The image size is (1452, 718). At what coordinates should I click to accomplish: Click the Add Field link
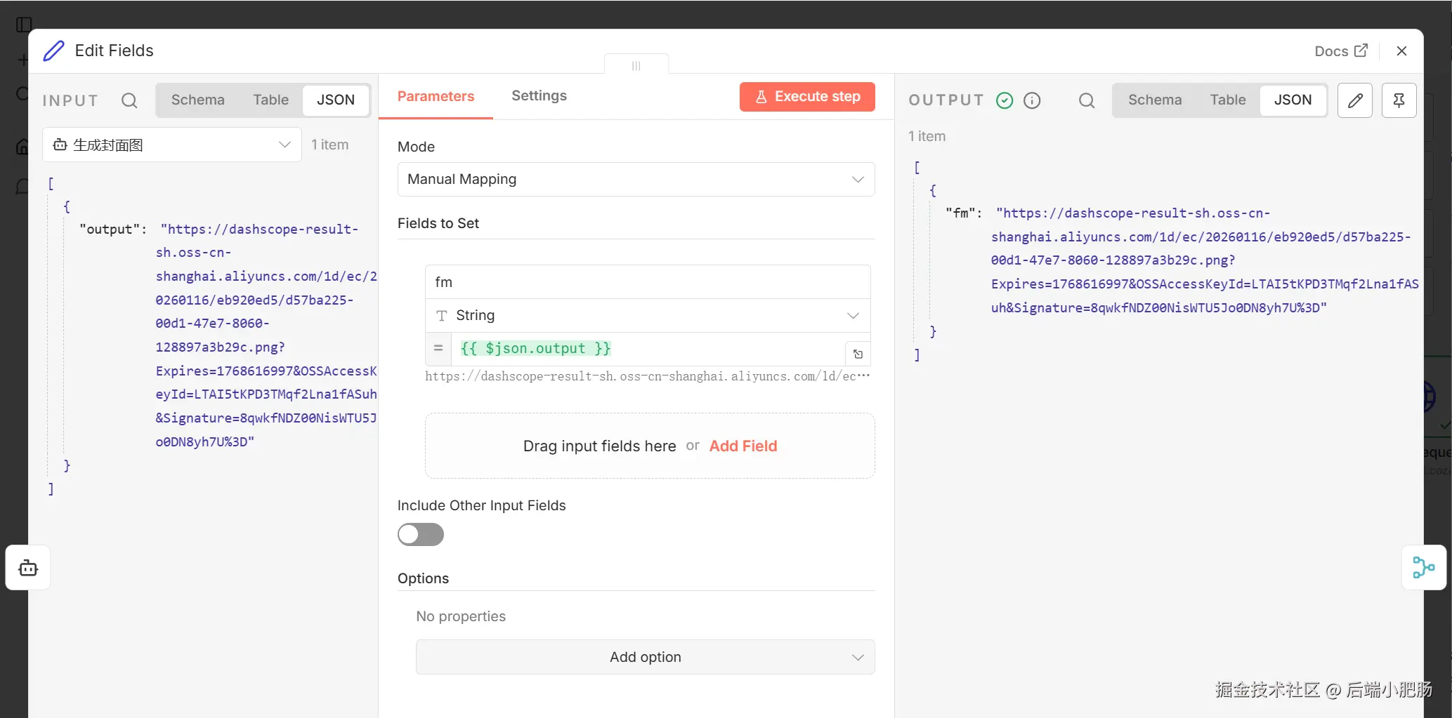[743, 446]
